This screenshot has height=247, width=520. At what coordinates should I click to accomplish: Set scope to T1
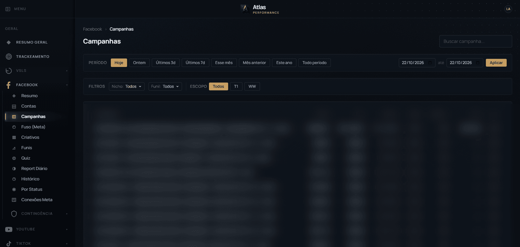(x=236, y=86)
